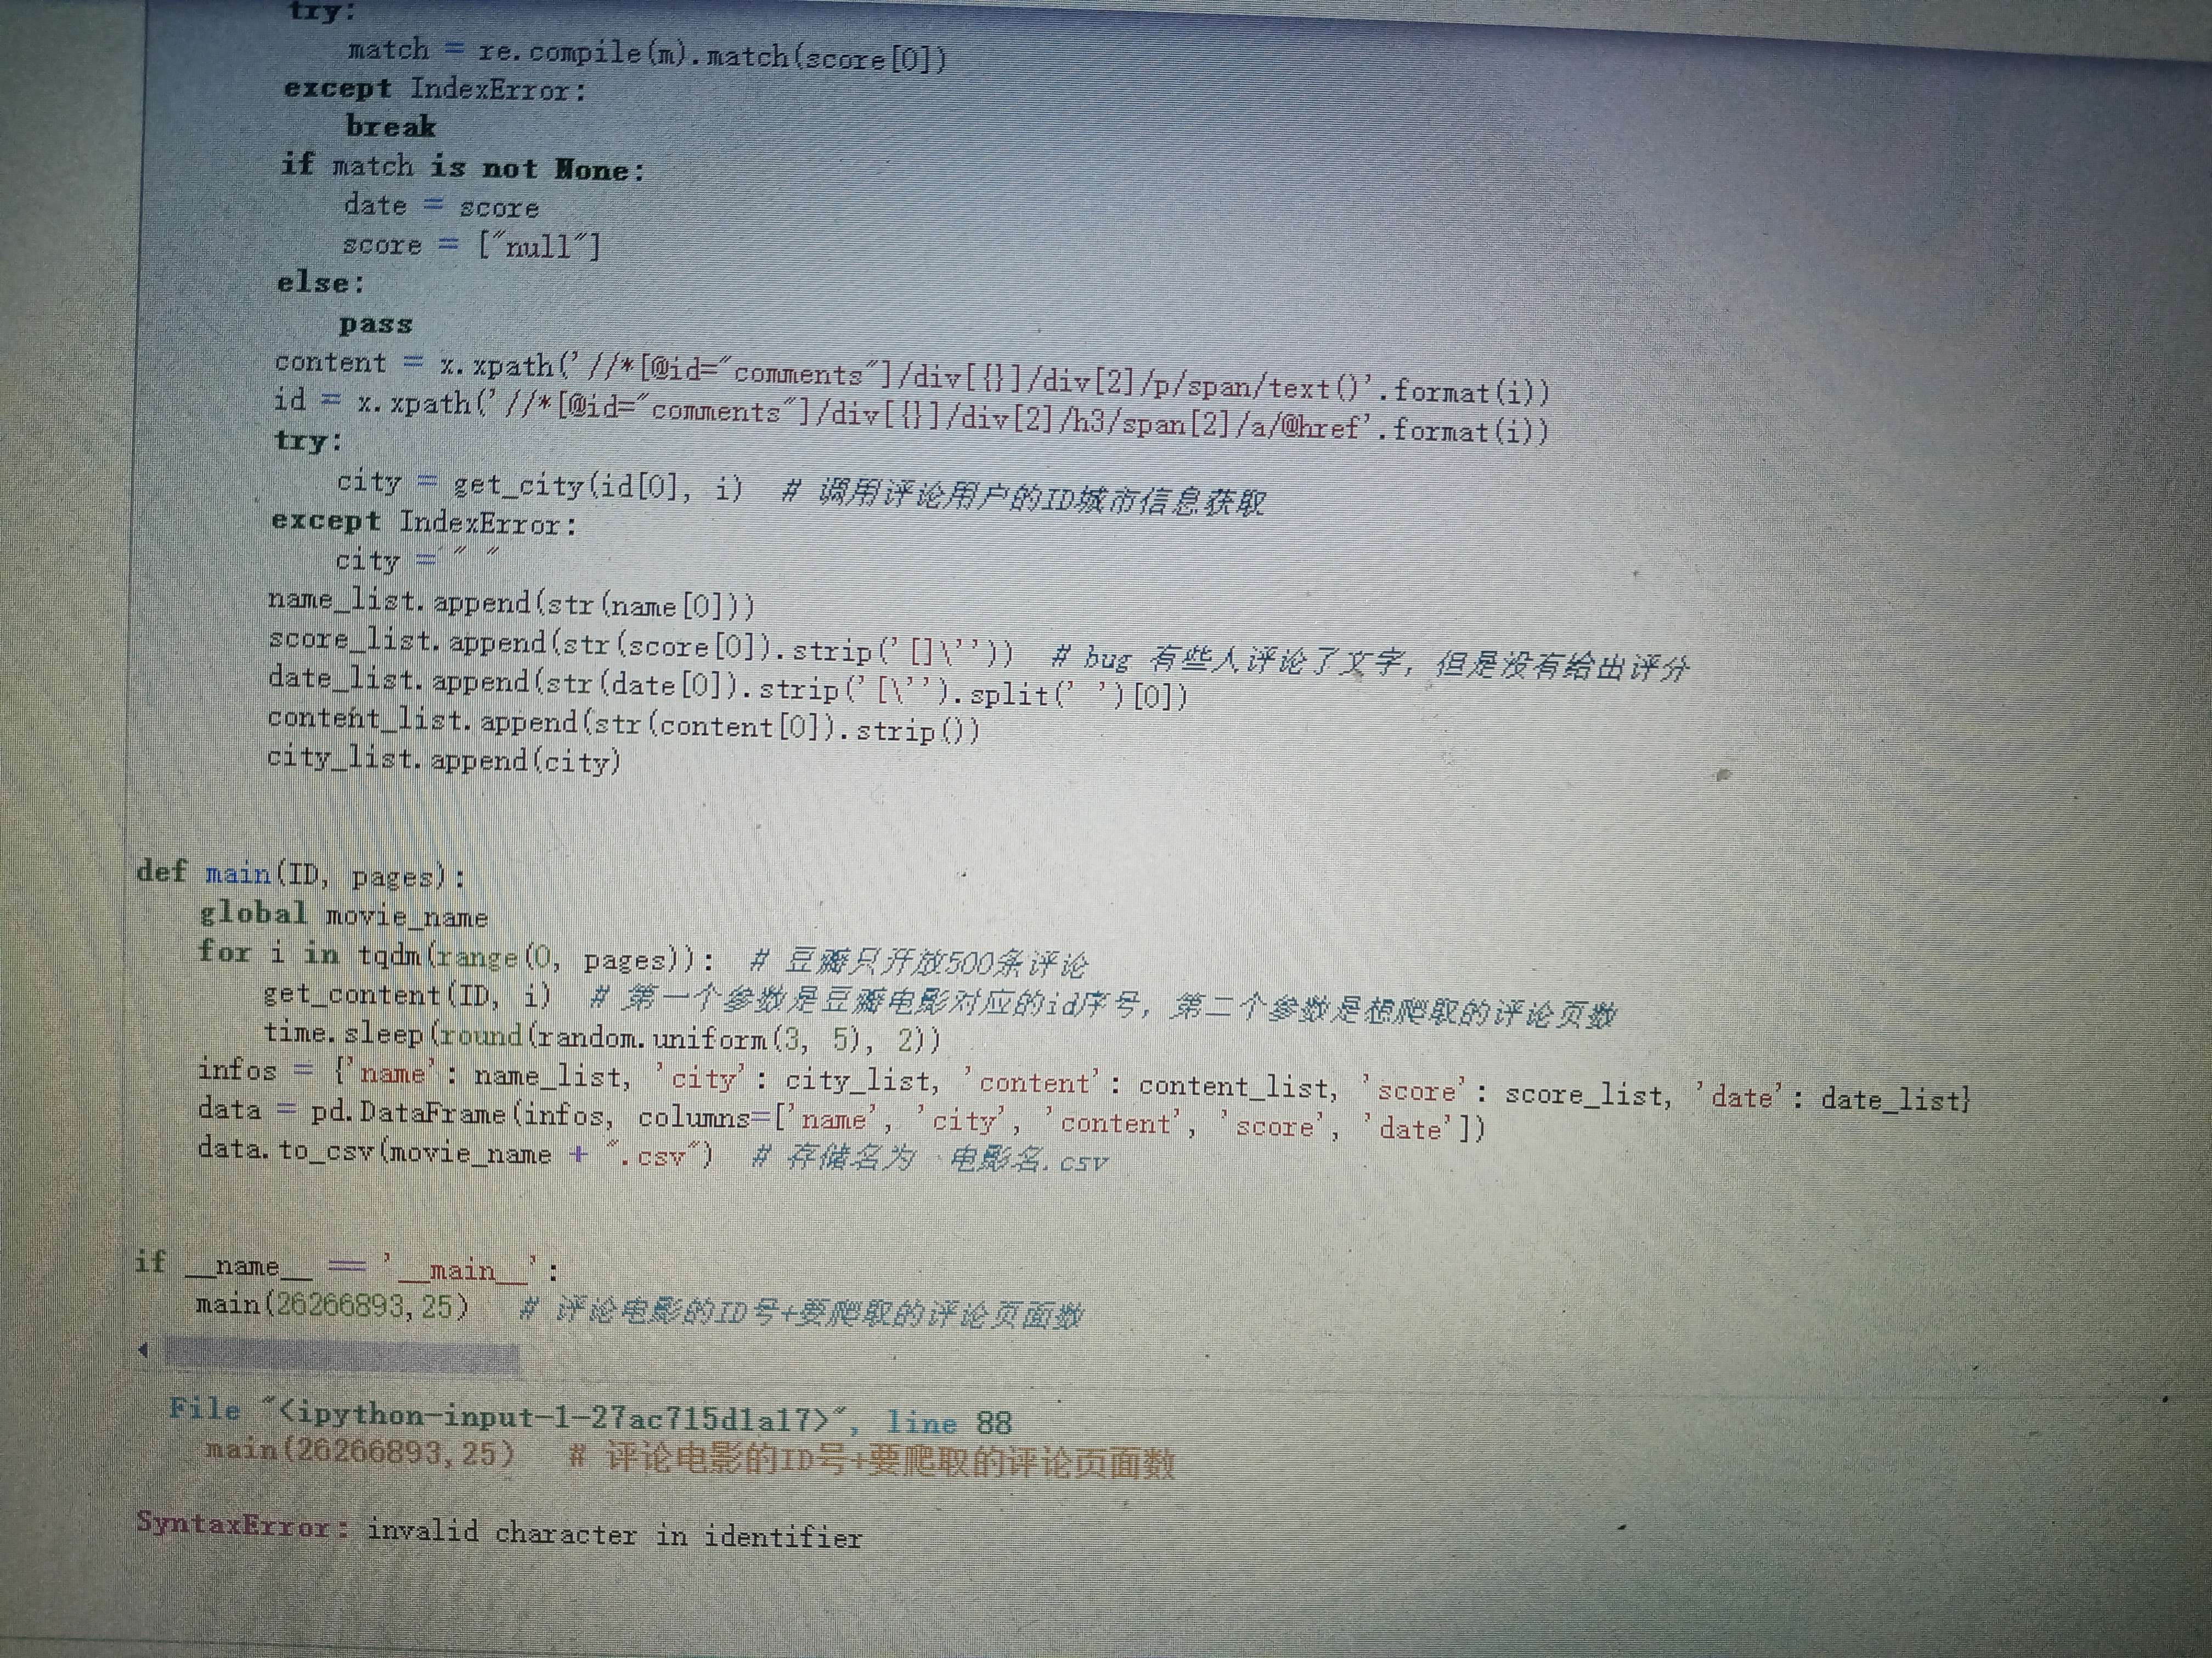The image size is (2212, 1658).
Task: Click the 'global movie_name' code line
Action: pyautogui.click(x=343, y=915)
